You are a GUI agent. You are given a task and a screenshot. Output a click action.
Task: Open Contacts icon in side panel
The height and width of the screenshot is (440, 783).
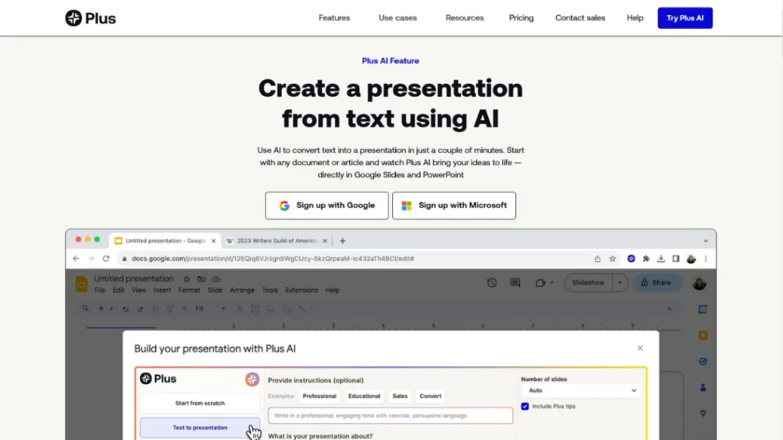(703, 387)
